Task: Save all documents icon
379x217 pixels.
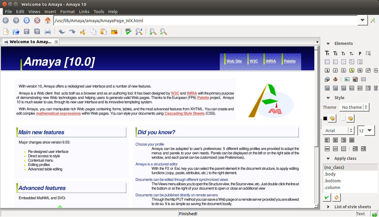Action: point(37,32)
